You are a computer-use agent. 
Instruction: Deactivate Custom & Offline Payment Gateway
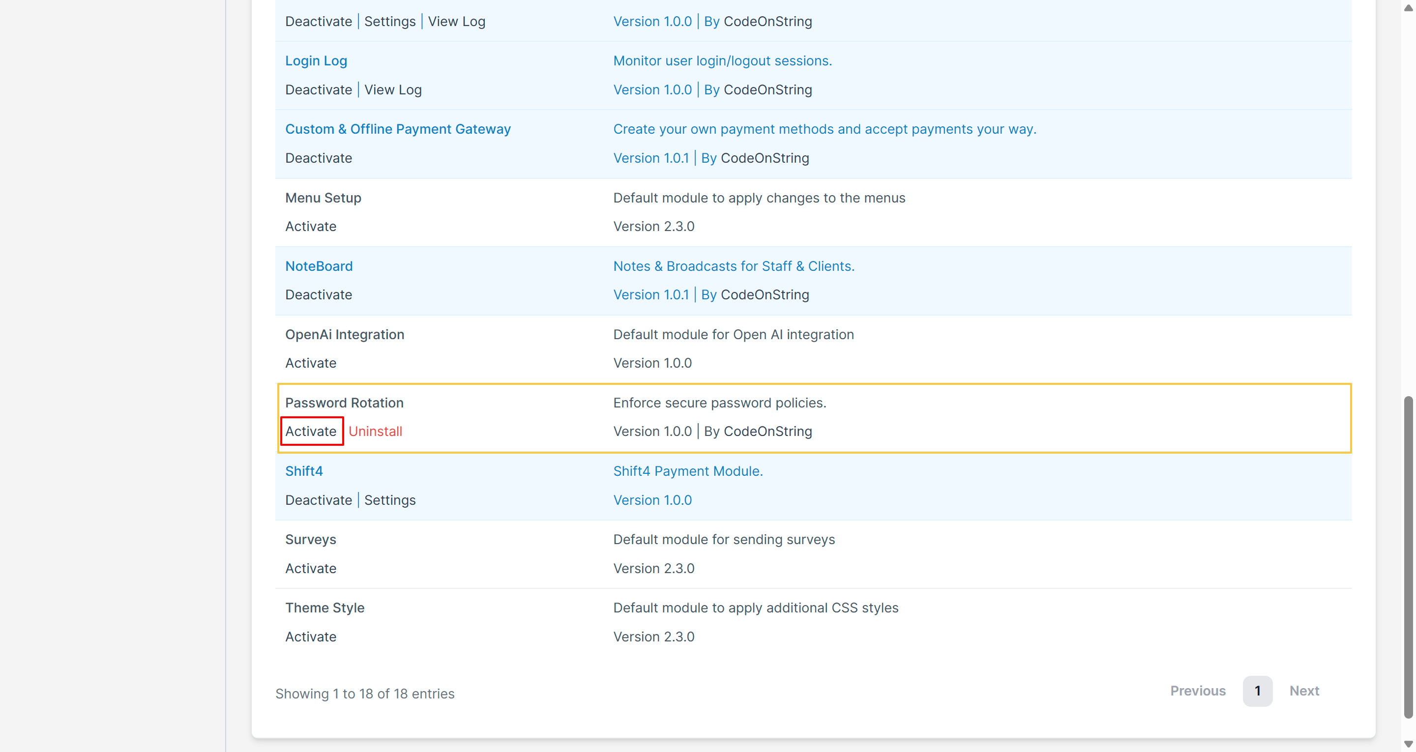pyautogui.click(x=318, y=158)
